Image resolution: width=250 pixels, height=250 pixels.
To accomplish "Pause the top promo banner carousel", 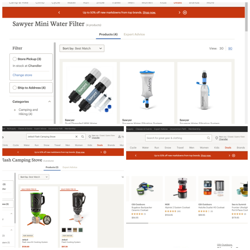I will coord(184,13).
